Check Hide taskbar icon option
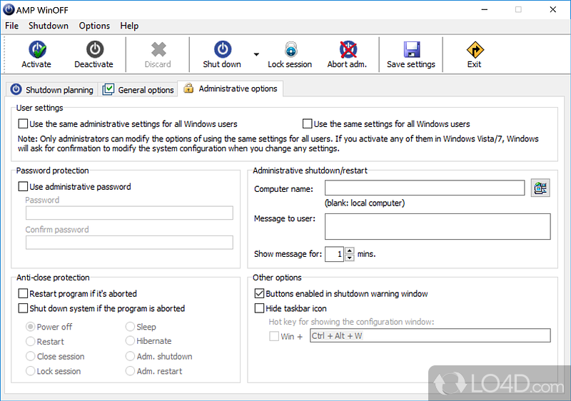Screen dimensions: 571x401 pos(260,308)
